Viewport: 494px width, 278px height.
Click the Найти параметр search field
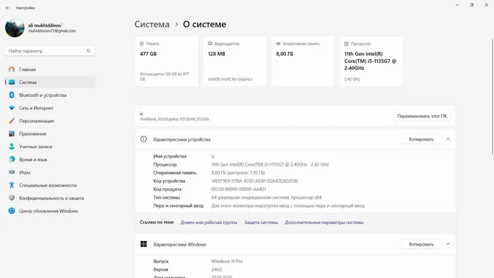[x=50, y=51]
